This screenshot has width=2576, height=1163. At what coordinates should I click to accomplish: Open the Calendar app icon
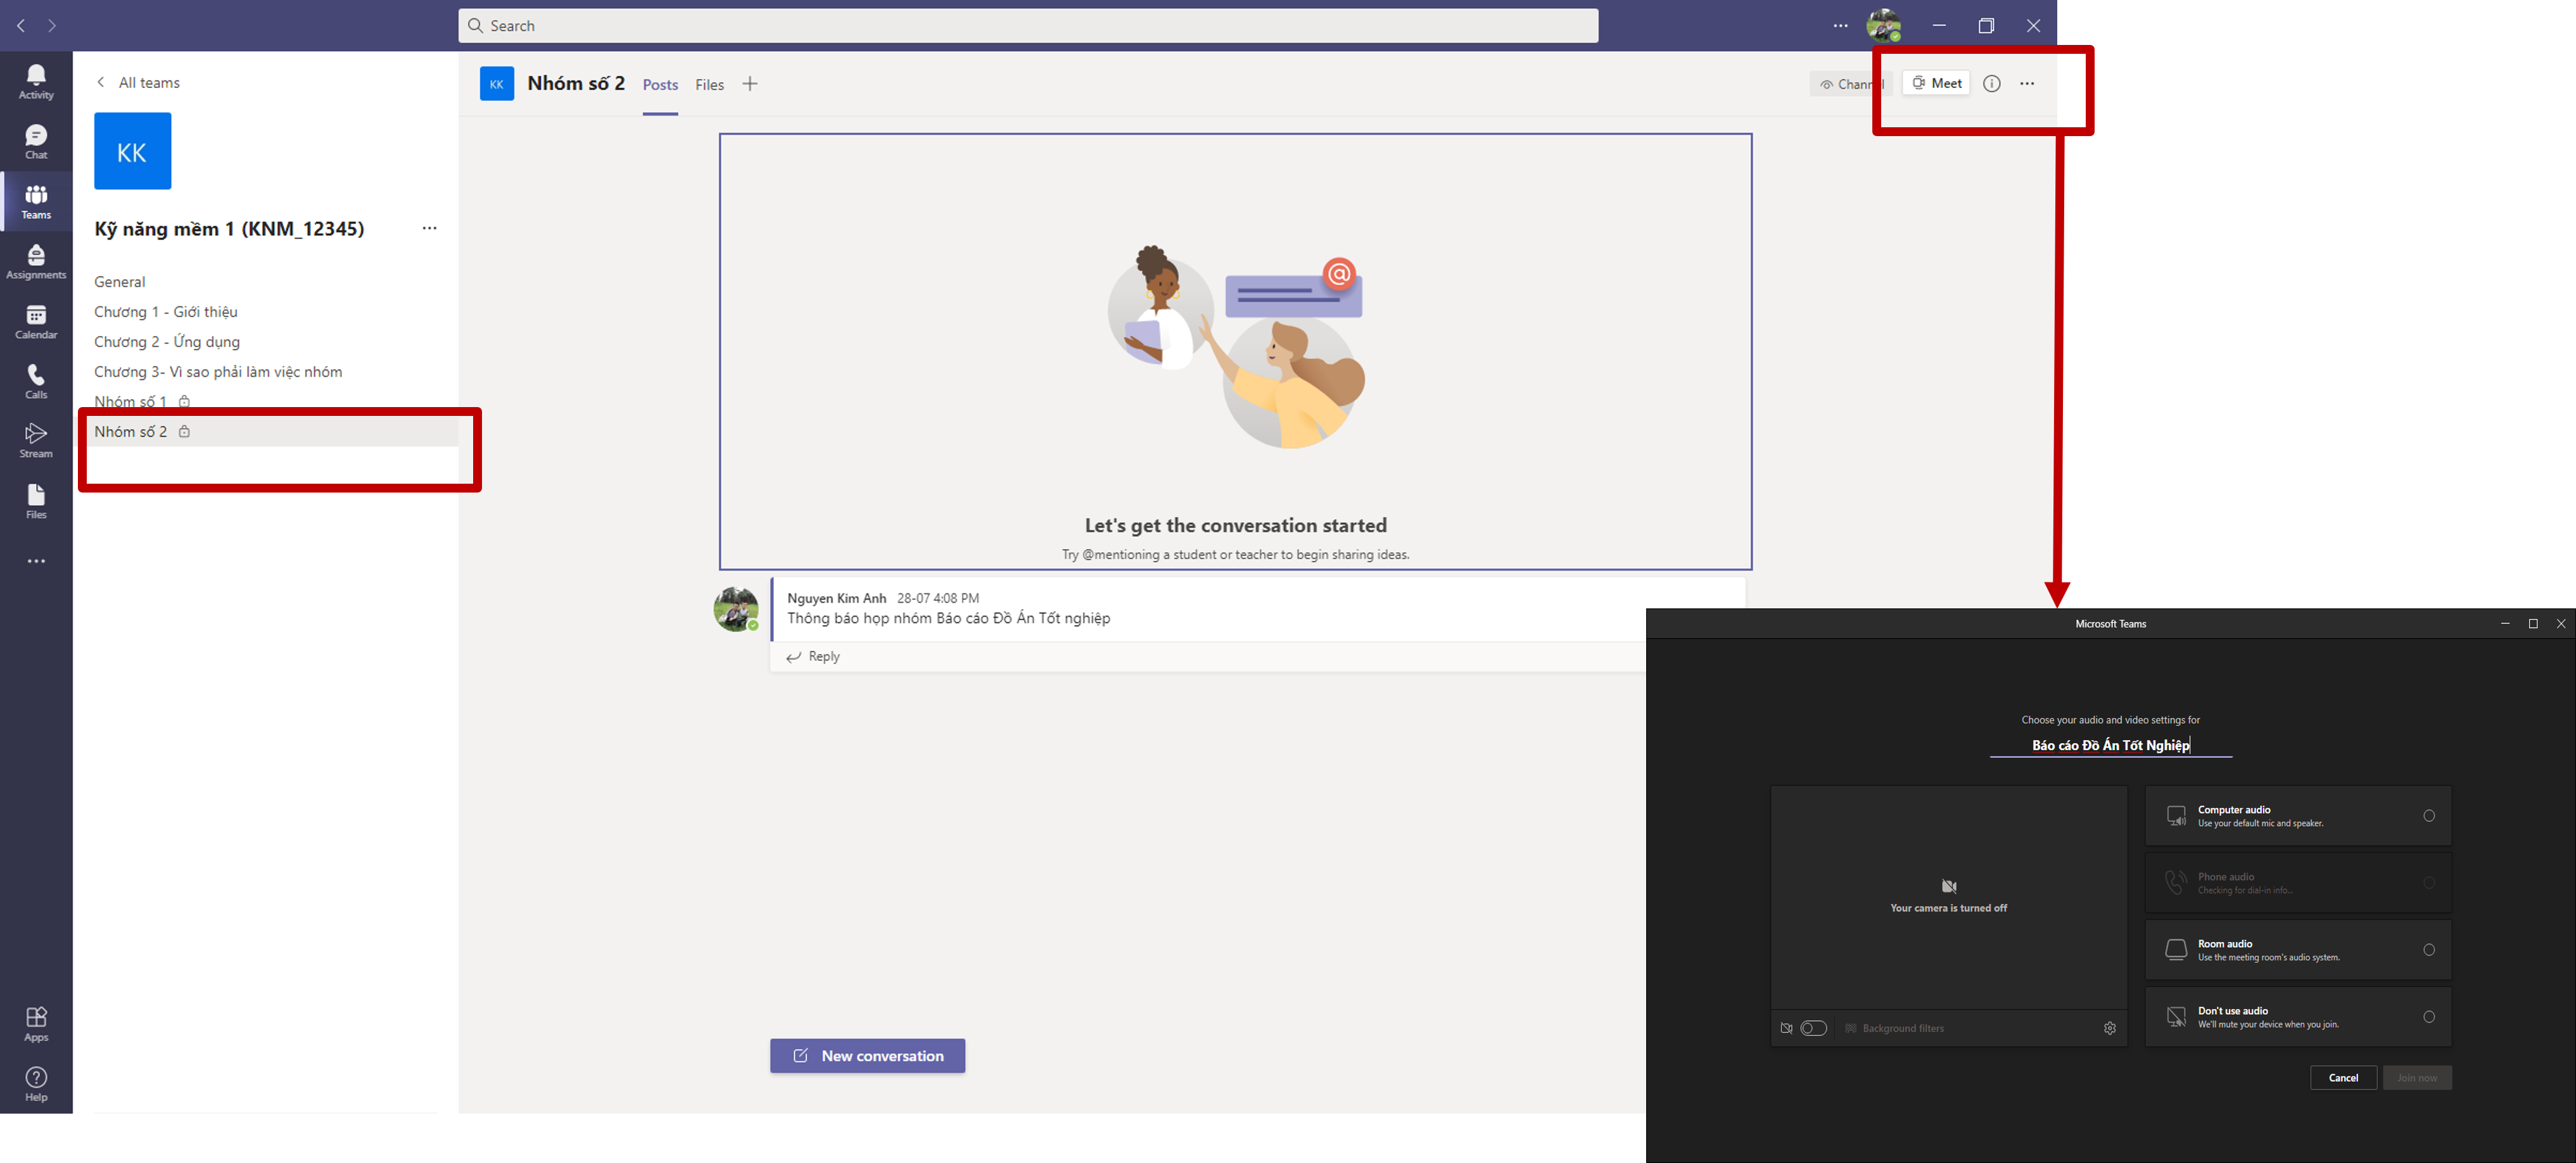36,321
